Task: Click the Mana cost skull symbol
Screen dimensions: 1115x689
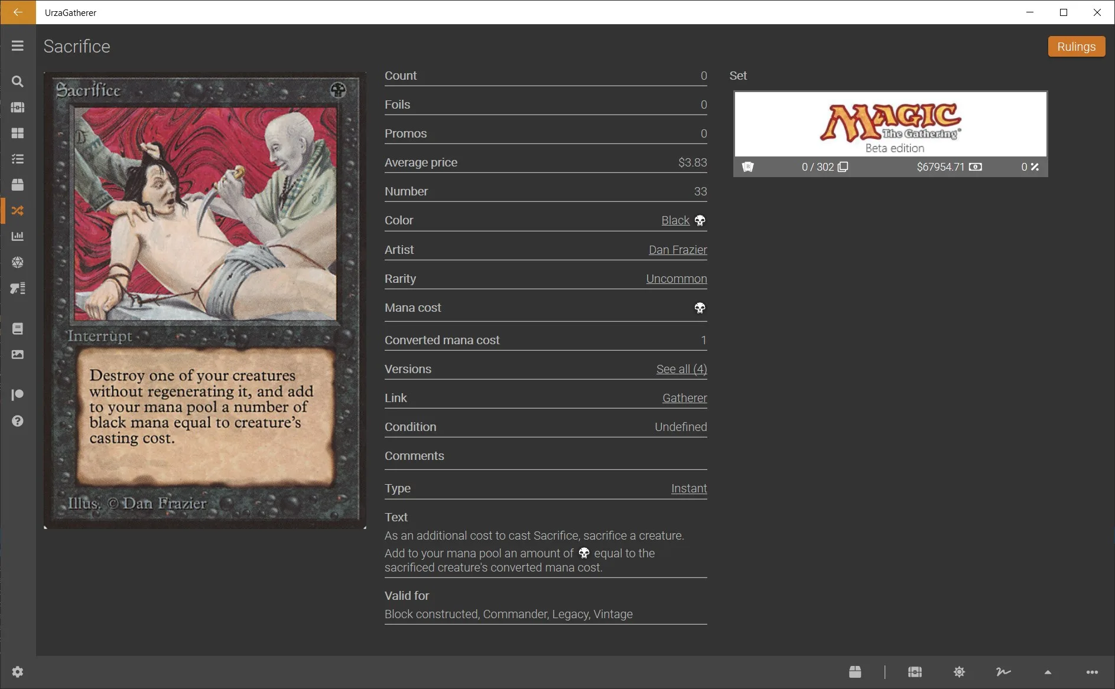Action: pyautogui.click(x=700, y=308)
